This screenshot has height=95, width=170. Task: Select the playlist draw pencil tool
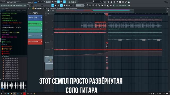(x=33, y=8)
